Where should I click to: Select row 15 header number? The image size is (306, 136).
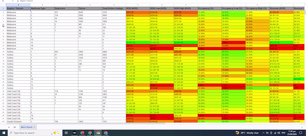3,52
